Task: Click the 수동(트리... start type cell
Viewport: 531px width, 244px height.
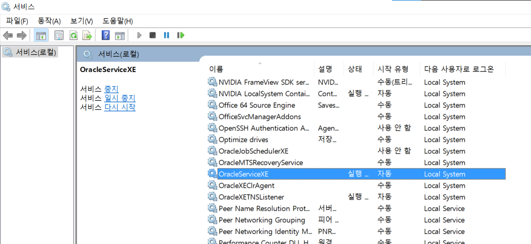Action: tap(395, 82)
